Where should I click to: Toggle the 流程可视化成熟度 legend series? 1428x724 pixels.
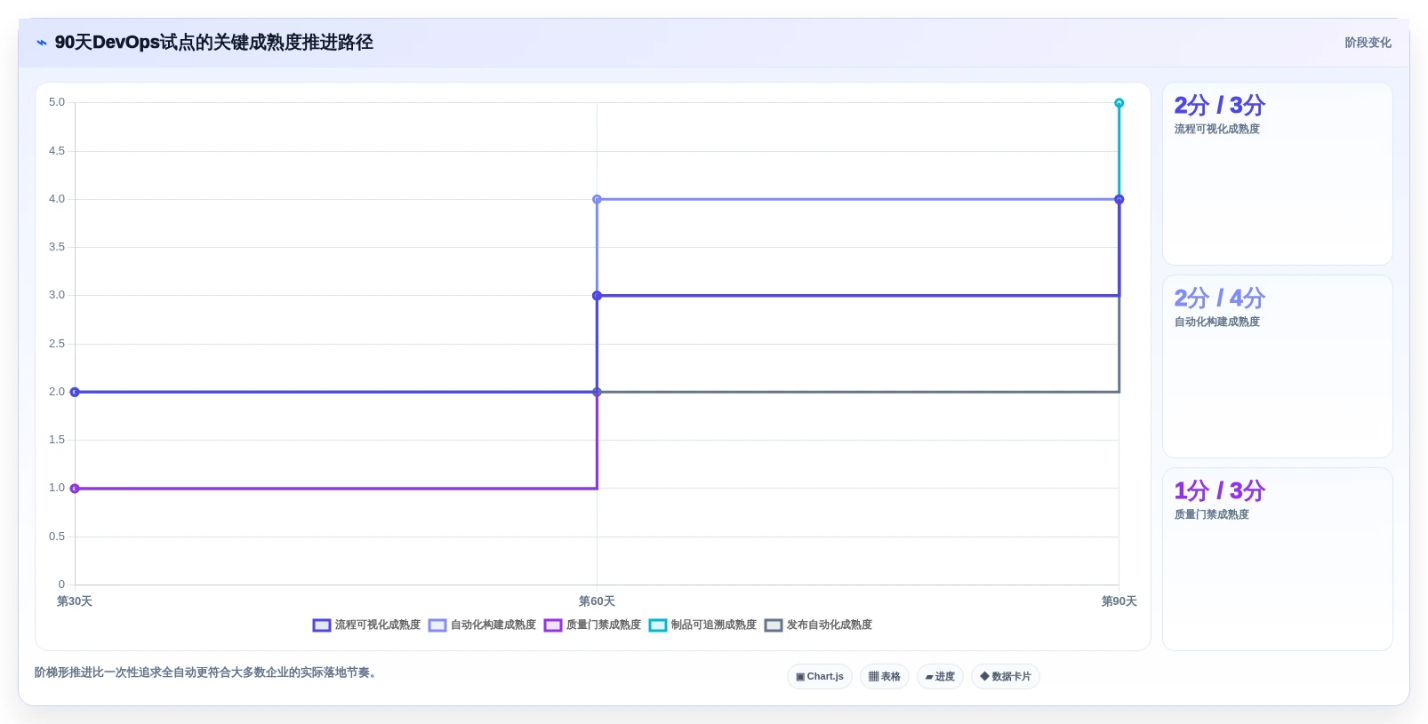[x=366, y=625]
